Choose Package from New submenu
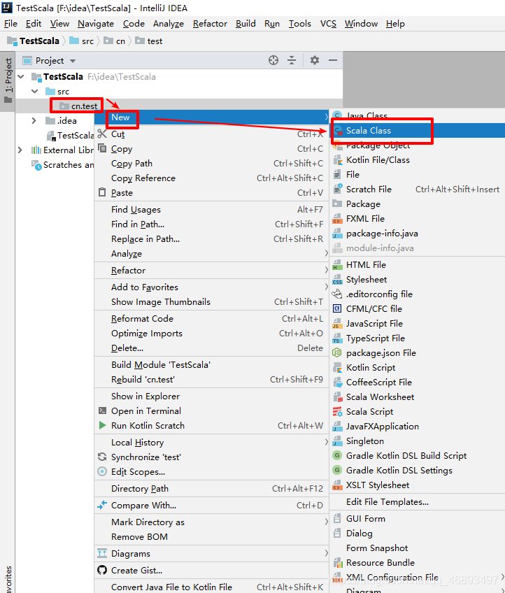This screenshot has width=505, height=593. pos(418,204)
